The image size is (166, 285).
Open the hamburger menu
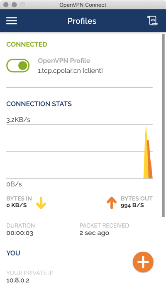12,21
